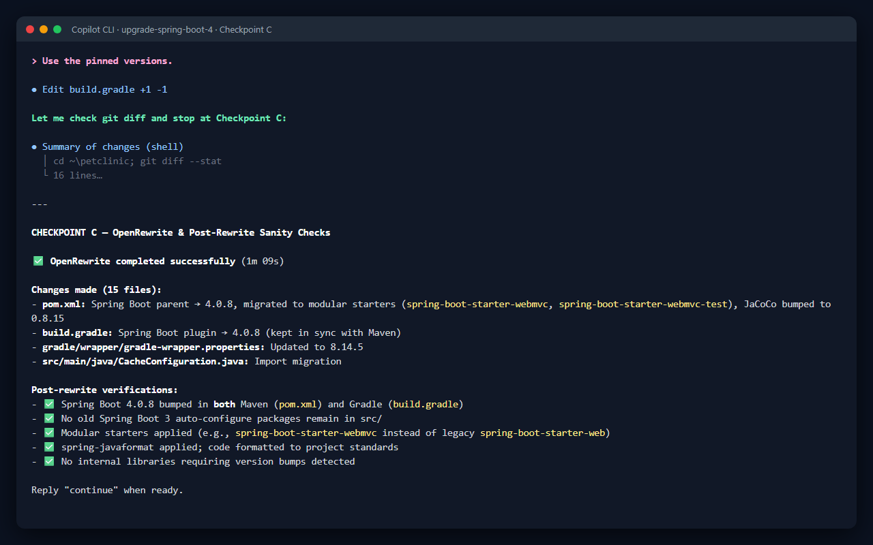Click the "Summary of changes (shell)" step
Image resolution: width=873 pixels, height=545 pixels.
(113, 147)
